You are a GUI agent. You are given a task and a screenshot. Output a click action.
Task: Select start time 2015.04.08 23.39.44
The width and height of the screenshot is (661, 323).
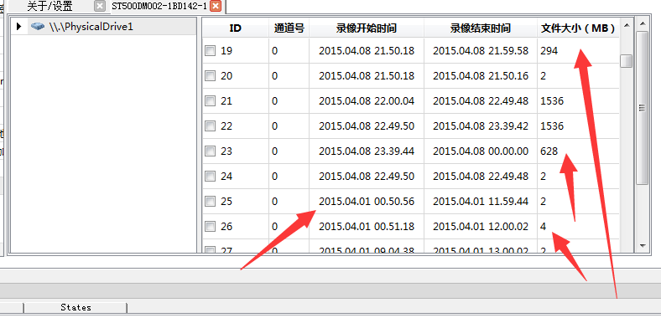tap(367, 151)
